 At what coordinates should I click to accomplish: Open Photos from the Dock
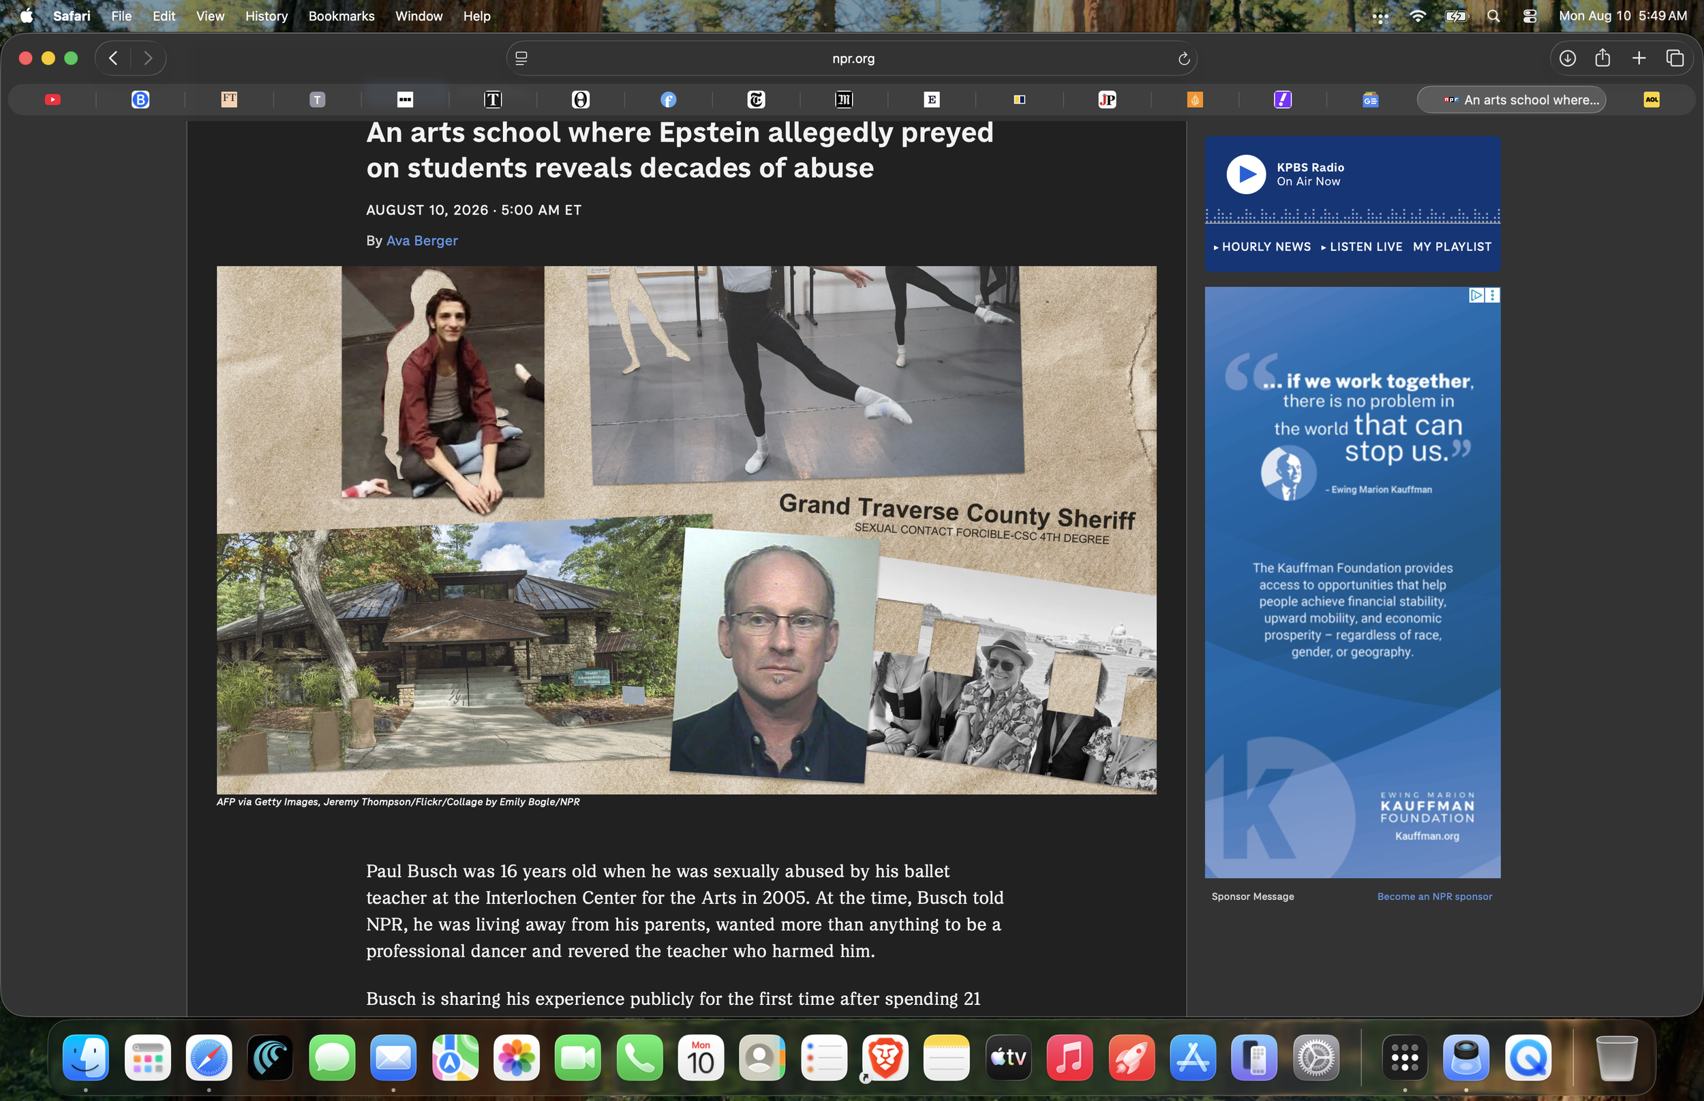(516, 1057)
